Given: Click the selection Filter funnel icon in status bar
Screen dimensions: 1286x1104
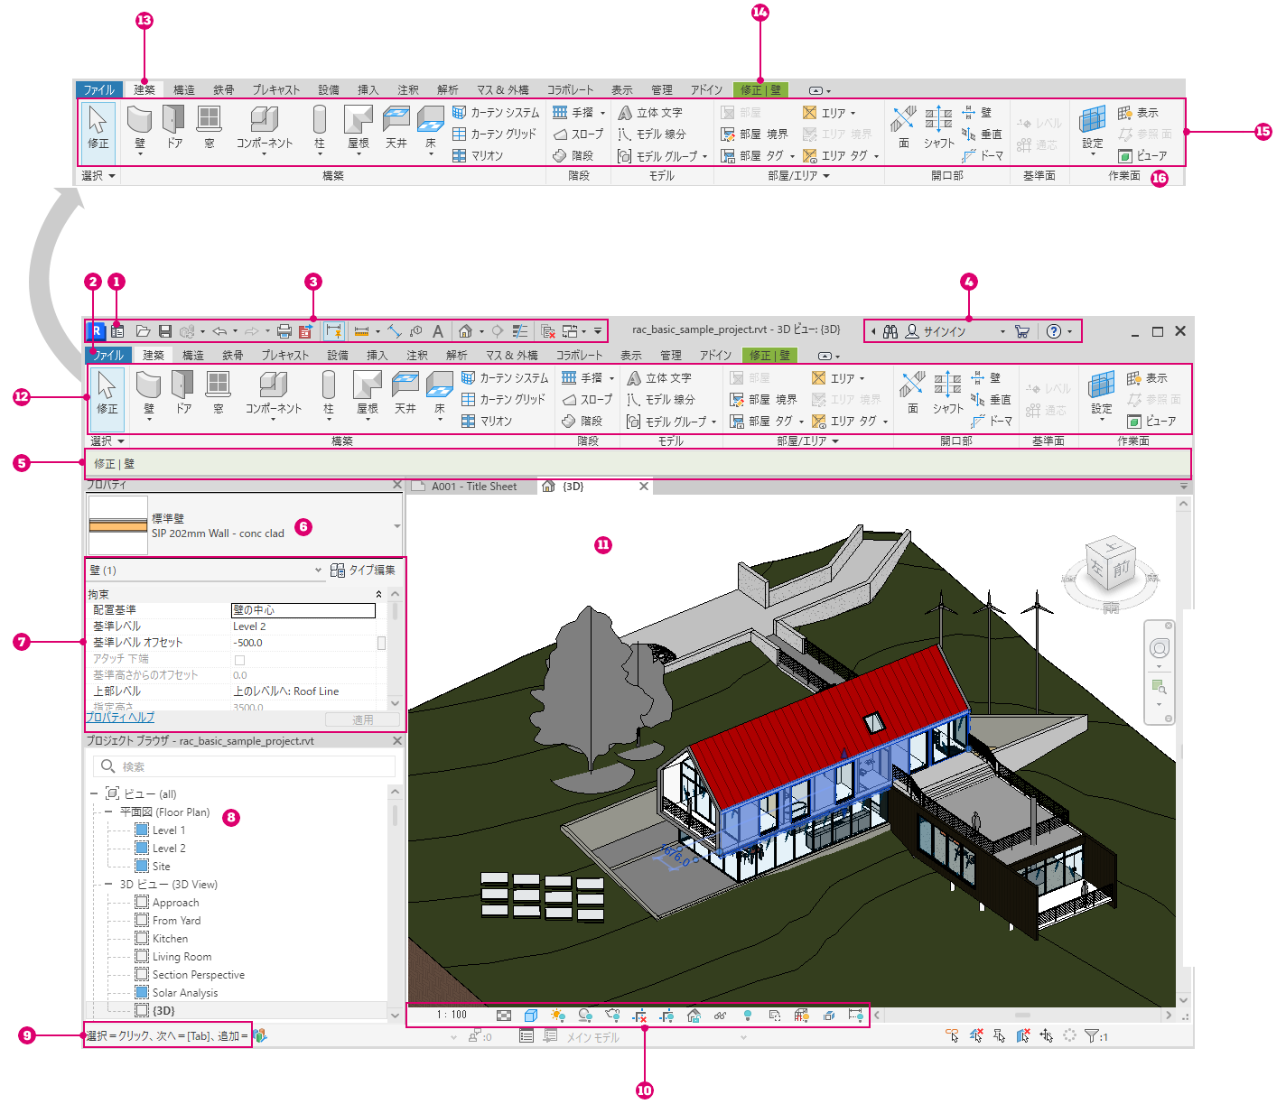Looking at the screenshot, I should point(1092,1035).
